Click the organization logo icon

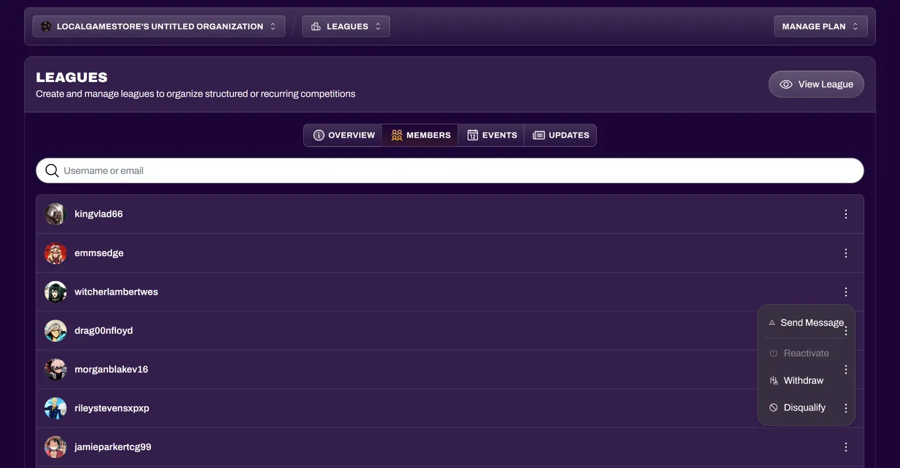46,26
